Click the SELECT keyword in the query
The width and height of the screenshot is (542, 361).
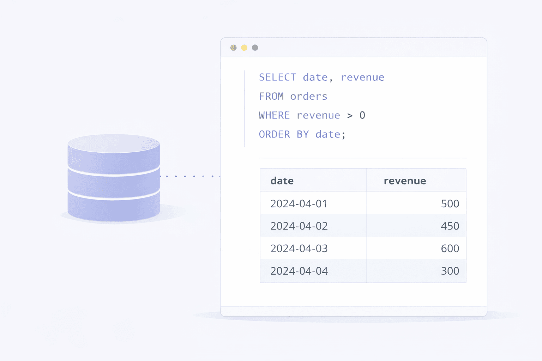(277, 77)
